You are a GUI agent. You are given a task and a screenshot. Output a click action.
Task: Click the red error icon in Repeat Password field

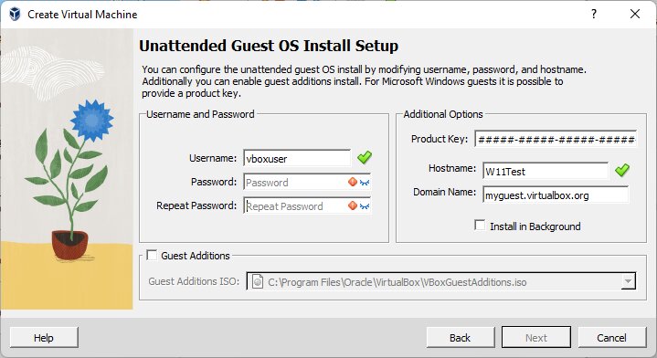coord(353,205)
